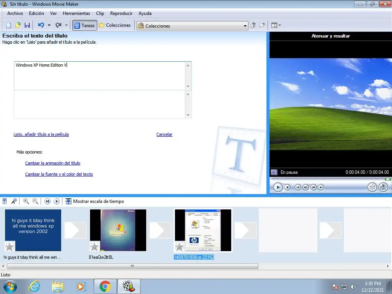This screenshot has width=392, height=294.
Task: Play the storyboard
Action: click(57, 201)
